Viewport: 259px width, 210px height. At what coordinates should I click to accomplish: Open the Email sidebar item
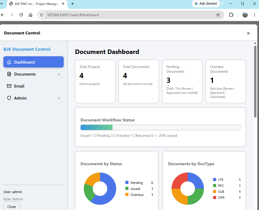[33, 86]
